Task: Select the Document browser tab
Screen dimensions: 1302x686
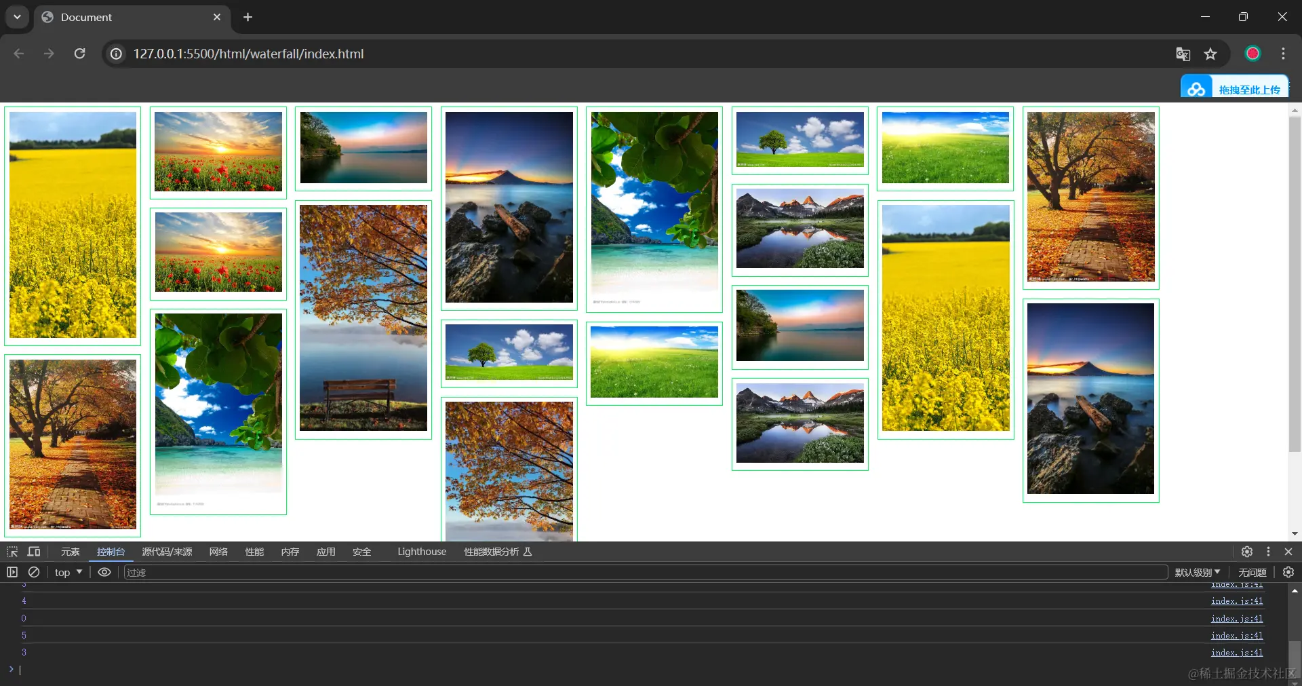Action: click(132, 17)
